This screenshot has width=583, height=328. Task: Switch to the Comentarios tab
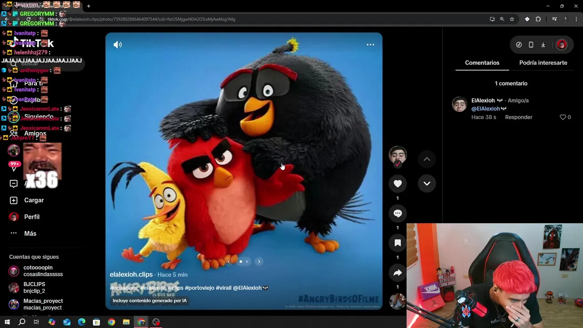point(482,63)
